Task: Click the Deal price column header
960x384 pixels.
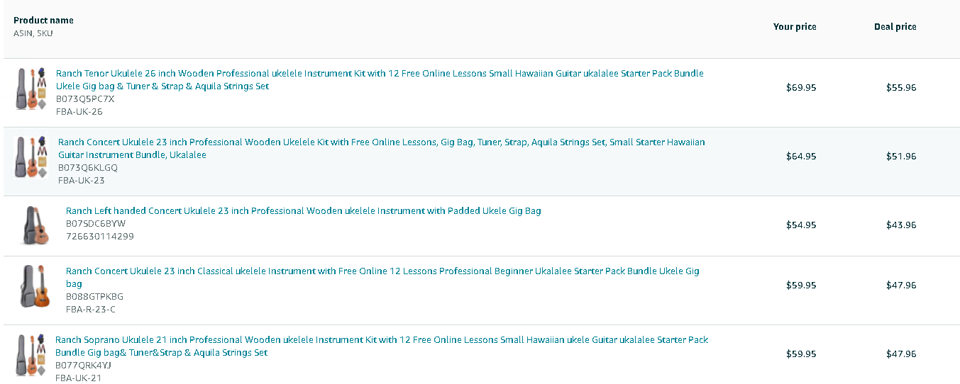Action: click(895, 26)
